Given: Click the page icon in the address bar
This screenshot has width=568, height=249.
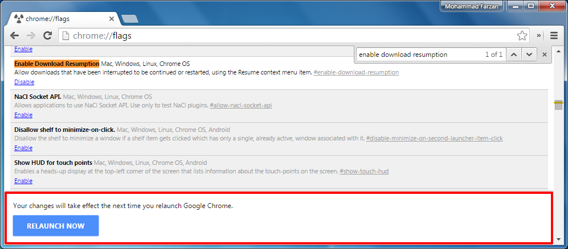Looking at the screenshot, I should coord(65,35).
